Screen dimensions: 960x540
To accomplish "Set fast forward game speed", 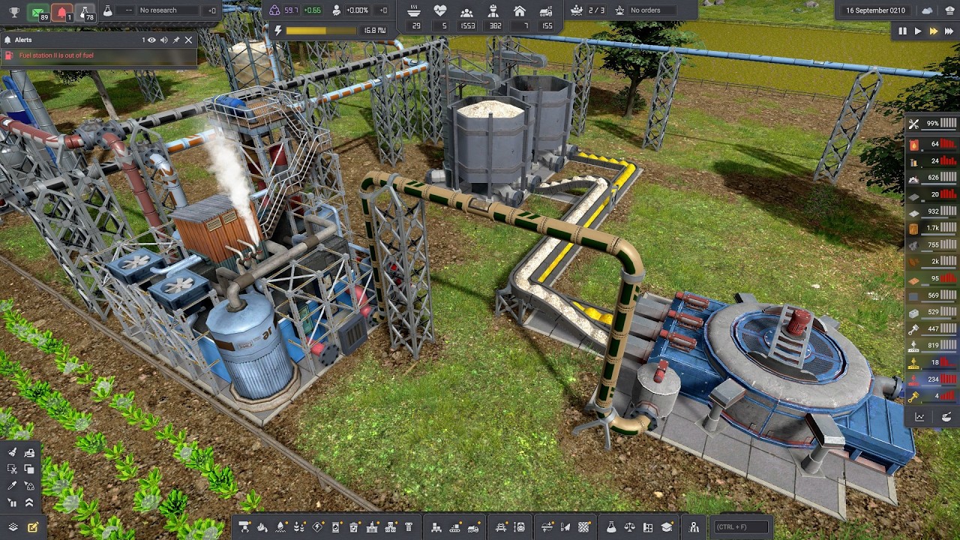I will tap(933, 31).
